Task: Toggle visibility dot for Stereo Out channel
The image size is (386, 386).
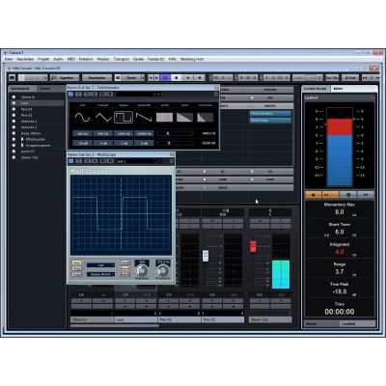Action: click(x=14, y=157)
